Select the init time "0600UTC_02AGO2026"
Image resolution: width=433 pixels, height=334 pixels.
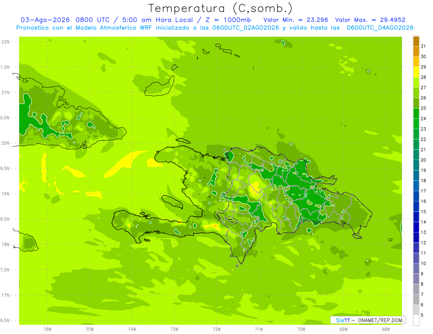(246, 28)
